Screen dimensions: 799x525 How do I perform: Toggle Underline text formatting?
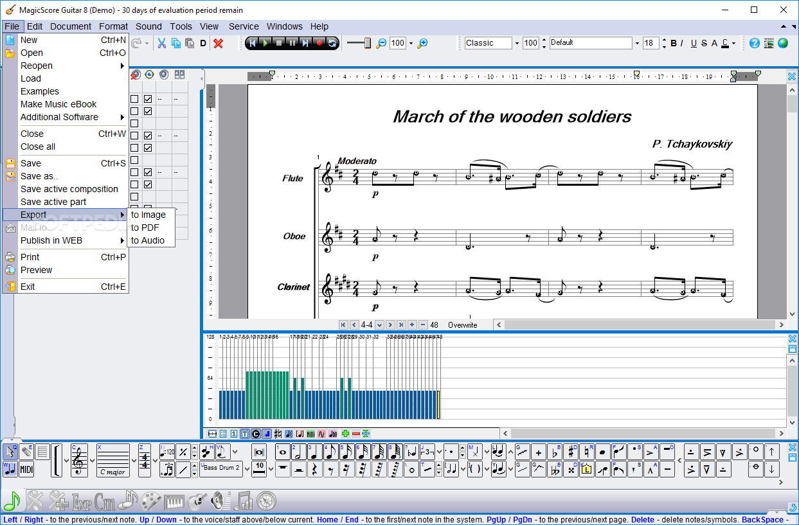[694, 43]
